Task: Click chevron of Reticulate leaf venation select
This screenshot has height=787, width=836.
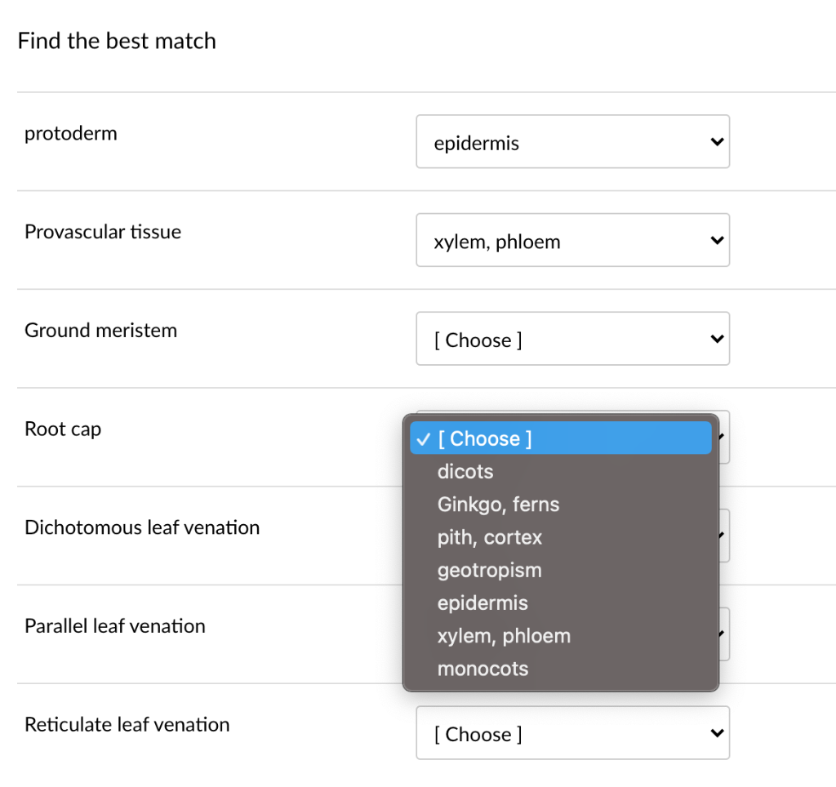Action: (x=717, y=733)
